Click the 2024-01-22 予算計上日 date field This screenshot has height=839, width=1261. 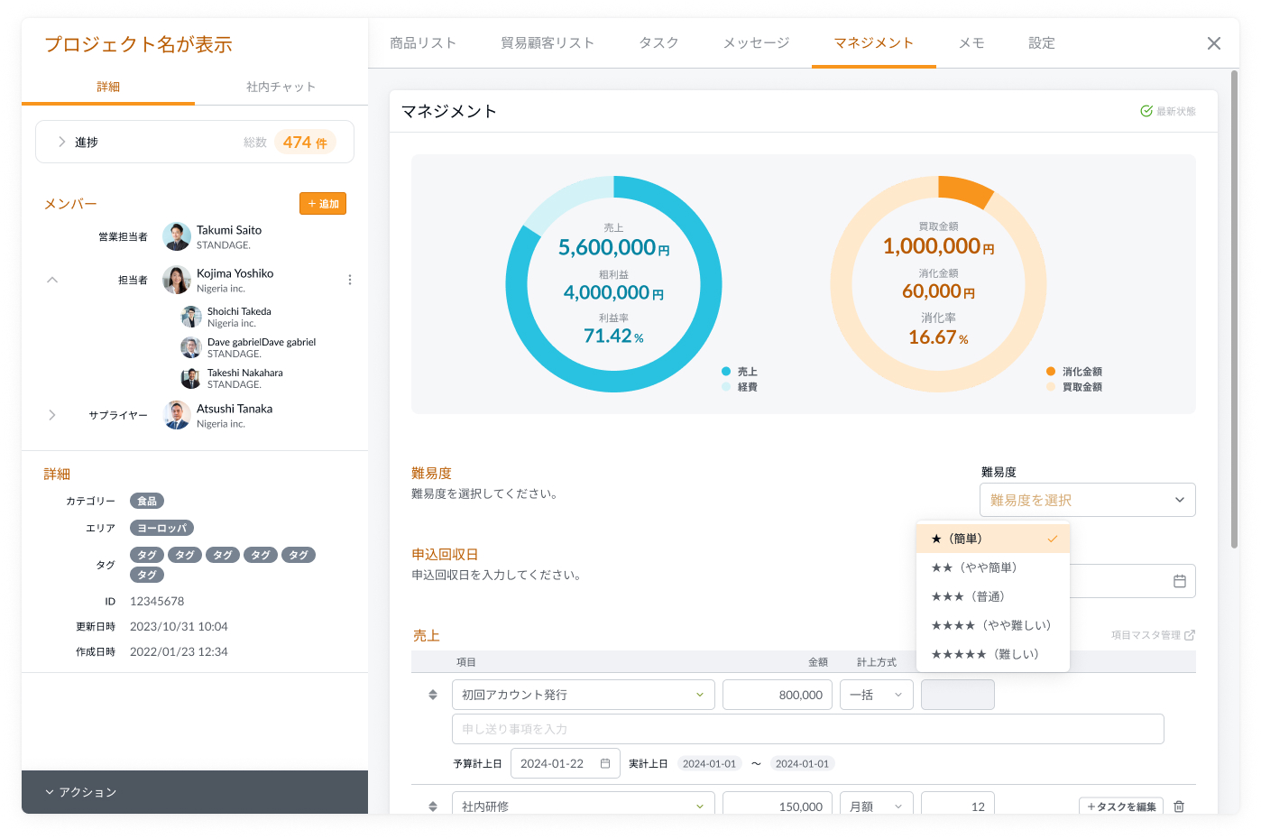566,763
